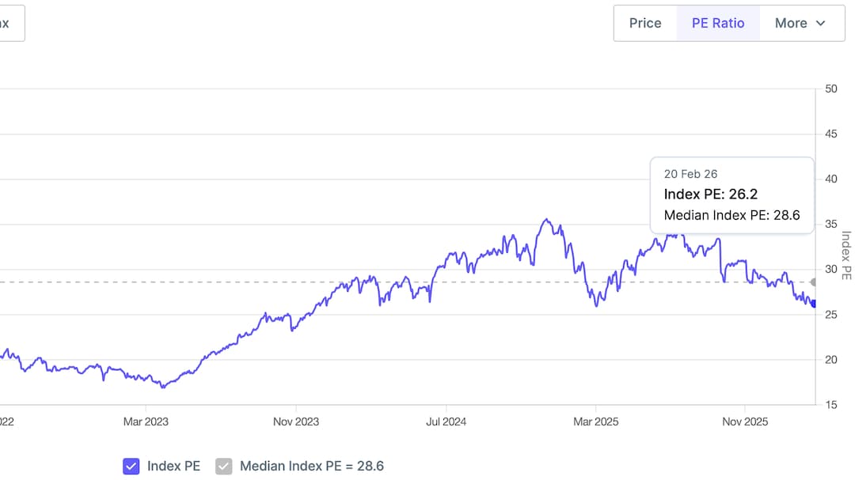
Task: Open the More dropdown menu
Action: 800,23
